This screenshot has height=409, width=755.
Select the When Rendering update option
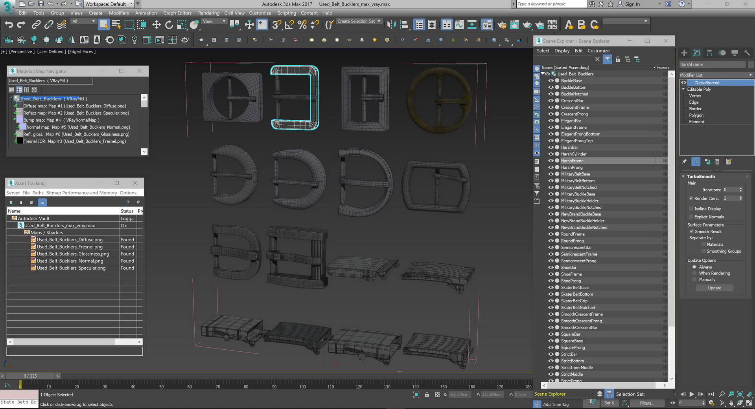tap(694, 273)
